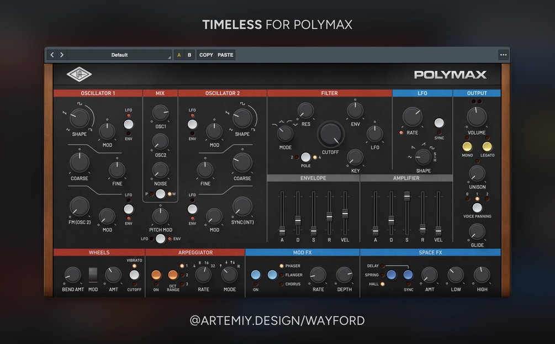The image size is (555, 344).
Task: Toggle the yellow LEGATO button
Action: tap(487, 146)
